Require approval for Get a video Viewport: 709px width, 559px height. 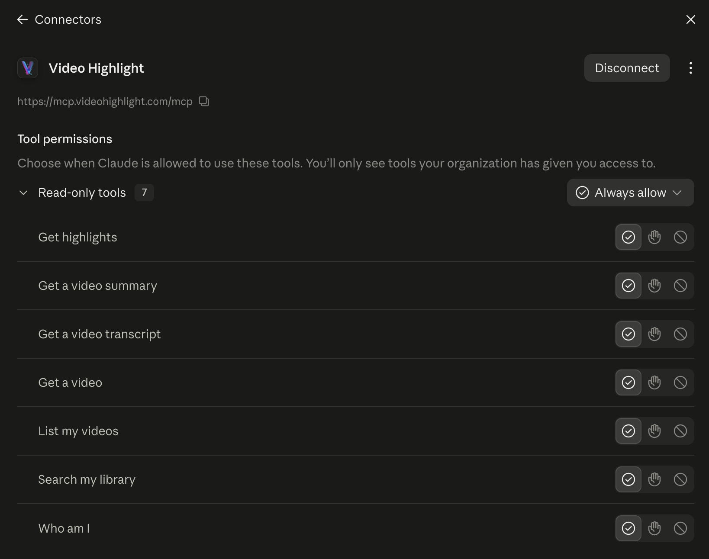[x=654, y=382]
